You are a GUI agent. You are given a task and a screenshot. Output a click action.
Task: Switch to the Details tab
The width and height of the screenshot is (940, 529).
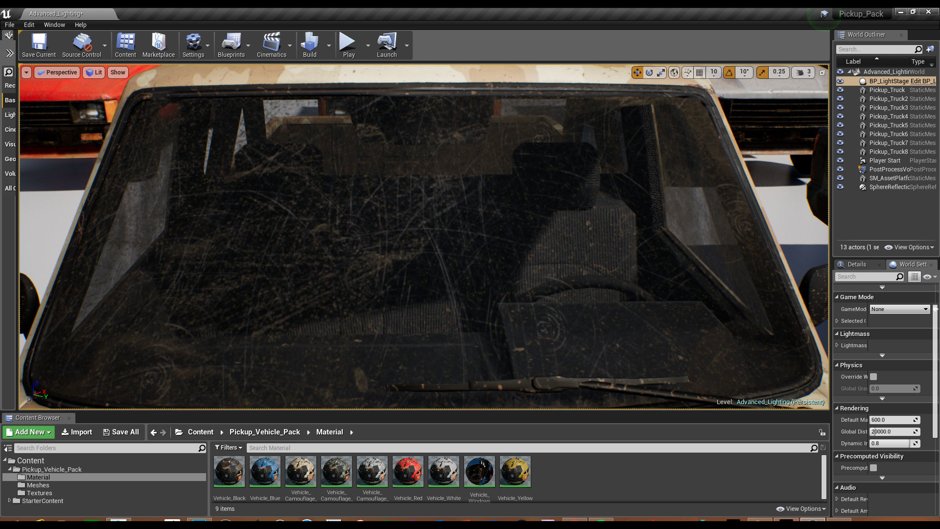coord(856,264)
